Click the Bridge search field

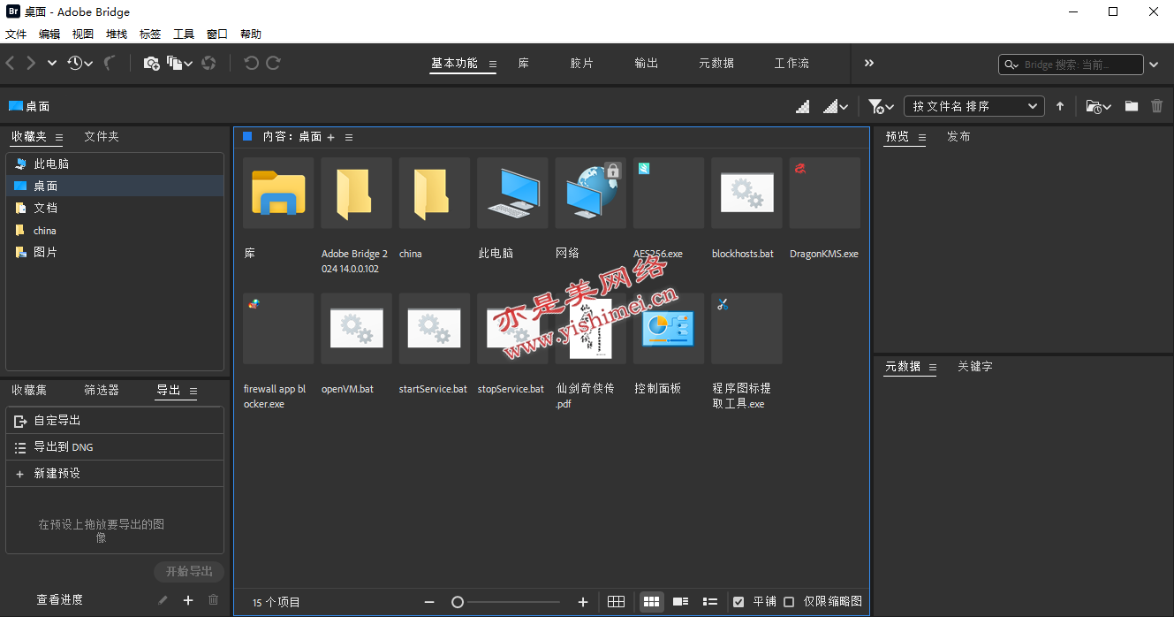point(1071,65)
